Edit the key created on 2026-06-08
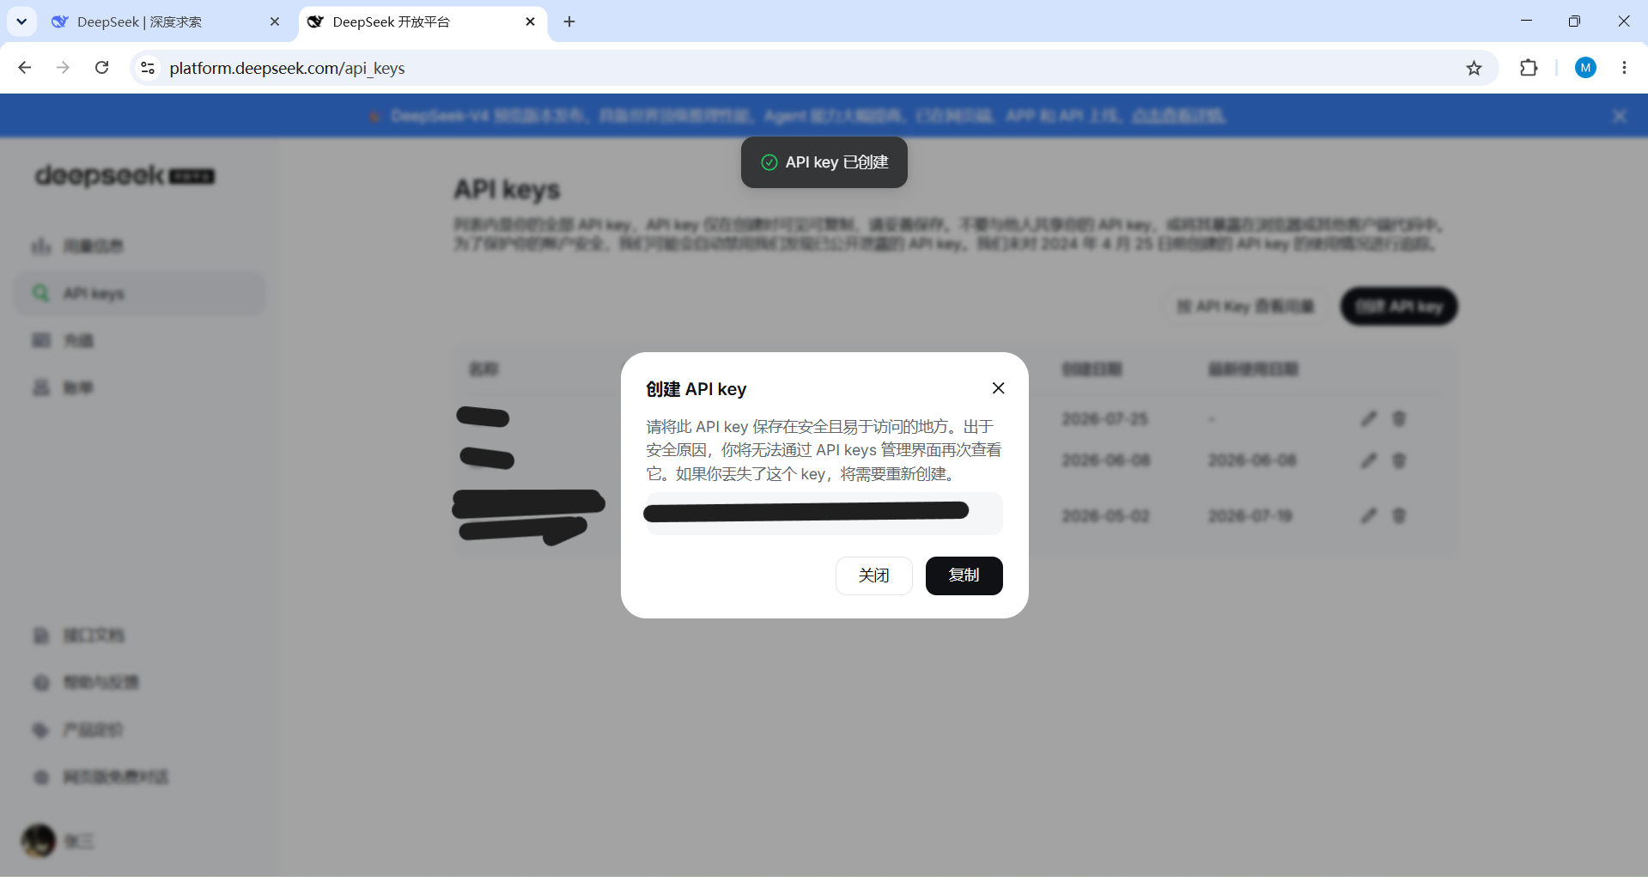The image size is (1648, 877). click(x=1369, y=460)
